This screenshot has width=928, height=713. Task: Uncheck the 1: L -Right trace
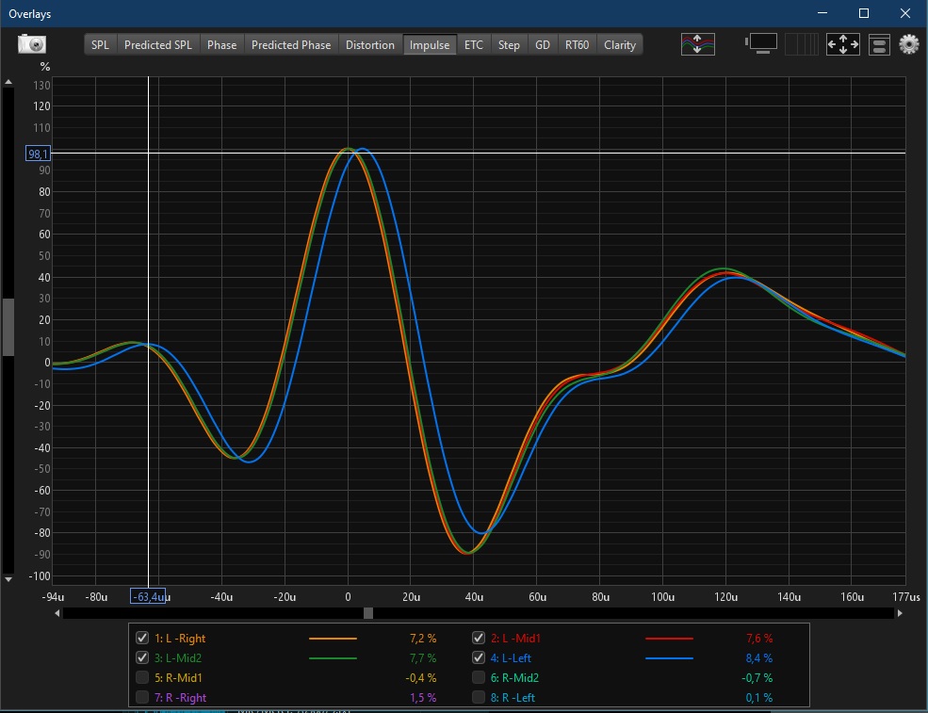[x=142, y=638]
